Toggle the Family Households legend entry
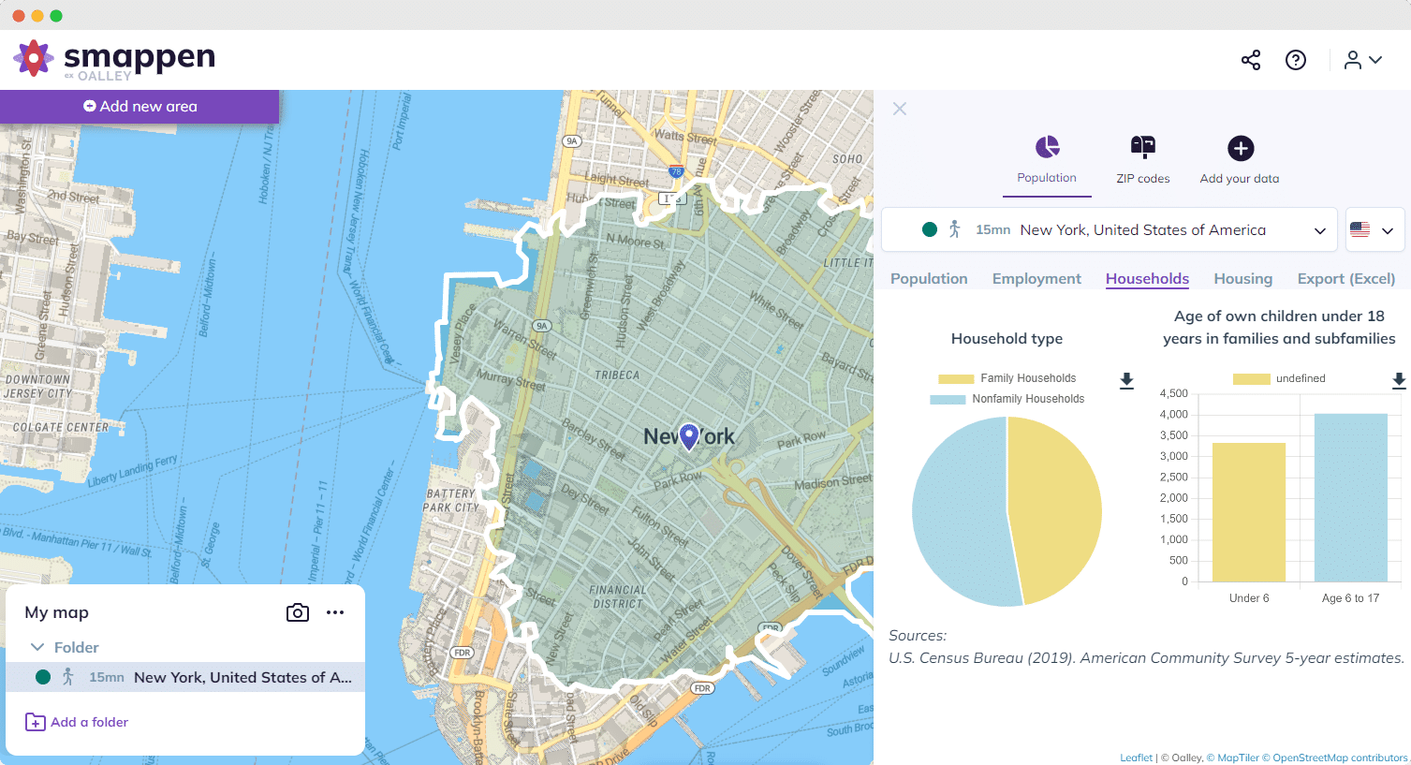The height and width of the screenshot is (765, 1411). [1007, 378]
